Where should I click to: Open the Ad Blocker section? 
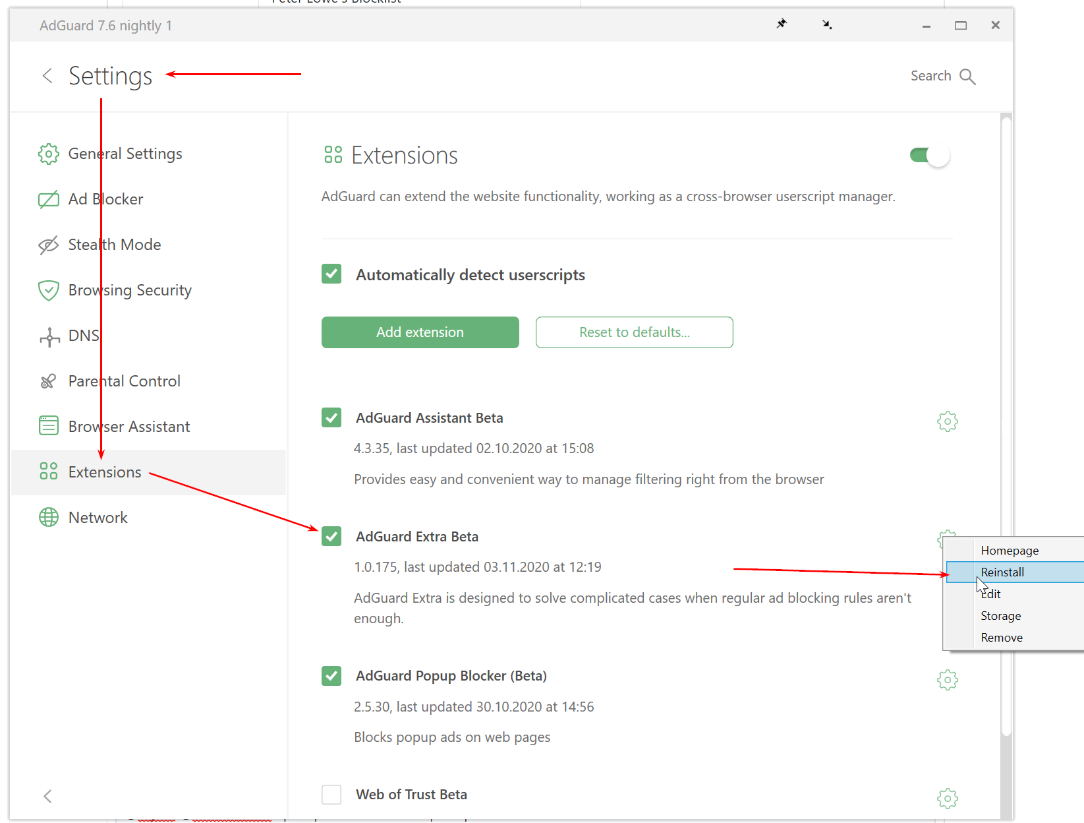(148, 199)
